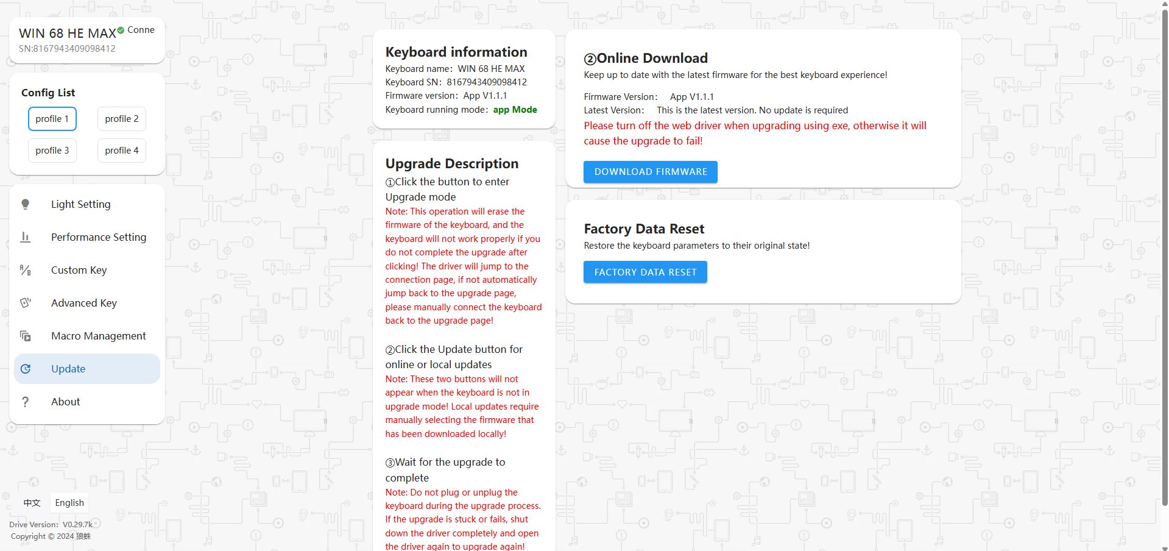Activate profile 3 configuration
This screenshot has width=1169, height=551.
[52, 151]
